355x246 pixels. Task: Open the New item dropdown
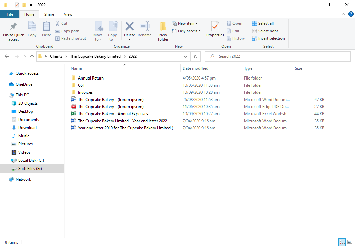[x=185, y=23]
